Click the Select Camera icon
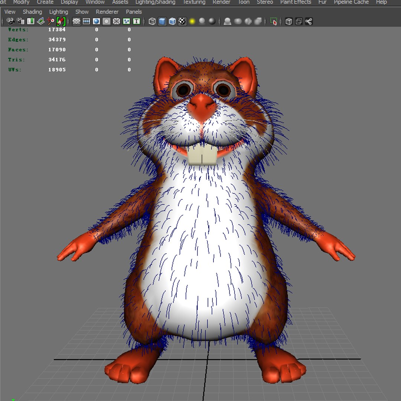Image resolution: width=401 pixels, height=401 pixels. click(x=10, y=21)
